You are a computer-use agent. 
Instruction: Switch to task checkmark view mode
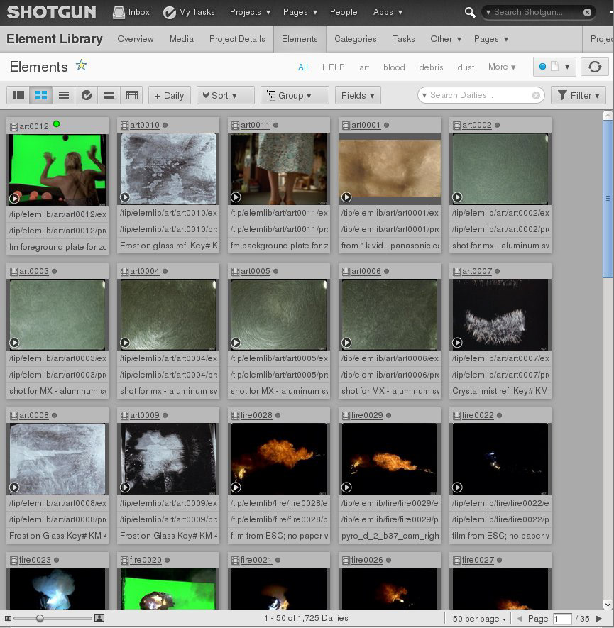(x=87, y=95)
